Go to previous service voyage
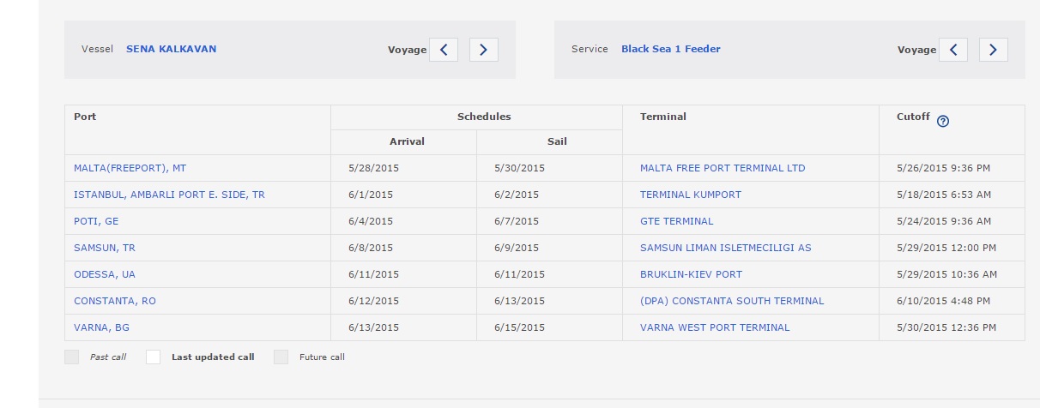Viewport: 1040px width, 408px height. [x=953, y=50]
